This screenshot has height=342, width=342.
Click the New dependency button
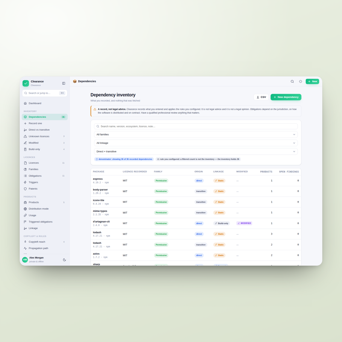coord(286,97)
